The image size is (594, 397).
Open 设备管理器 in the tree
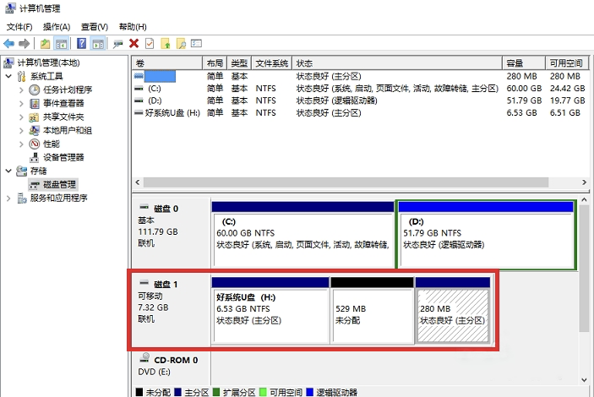click(x=63, y=158)
